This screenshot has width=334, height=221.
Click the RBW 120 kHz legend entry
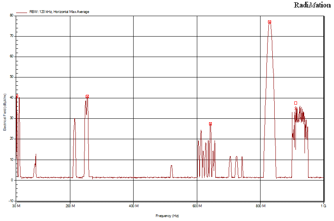pyautogui.click(x=59, y=12)
